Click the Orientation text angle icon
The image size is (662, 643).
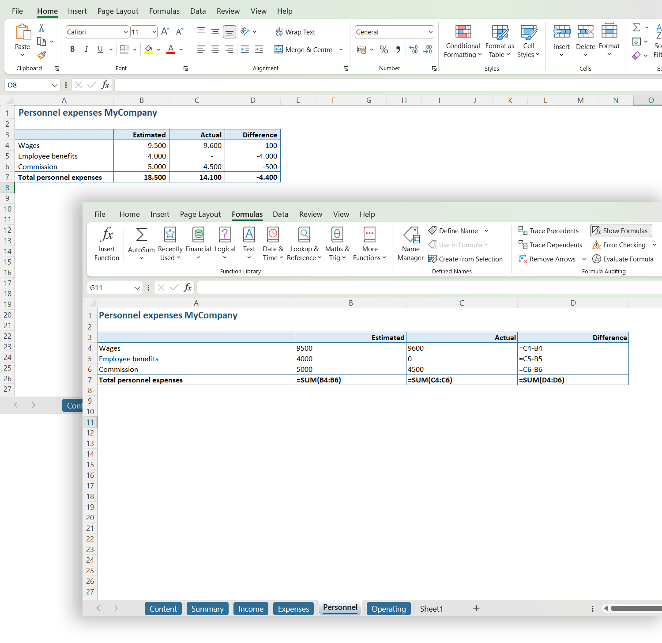[245, 31]
